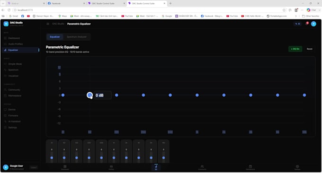Click the highlighted EQ node showing 0 dB
Image resolution: width=322 pixels, height=173 pixels.
[90, 95]
